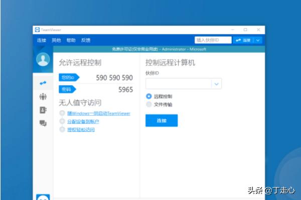
Task: Open the 授权轻松访问 link
Action: (x=81, y=130)
